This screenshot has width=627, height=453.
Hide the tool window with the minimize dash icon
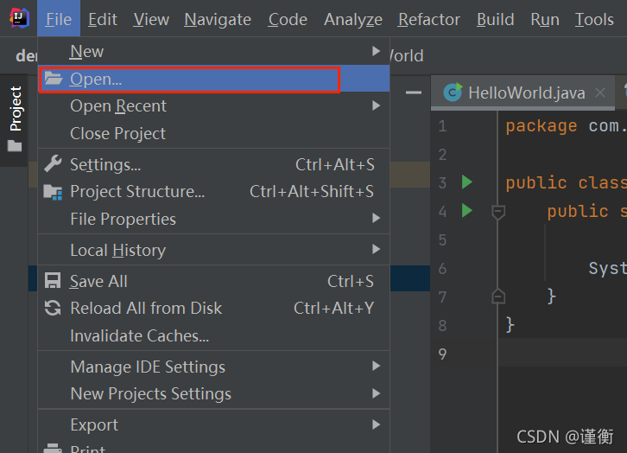click(414, 93)
